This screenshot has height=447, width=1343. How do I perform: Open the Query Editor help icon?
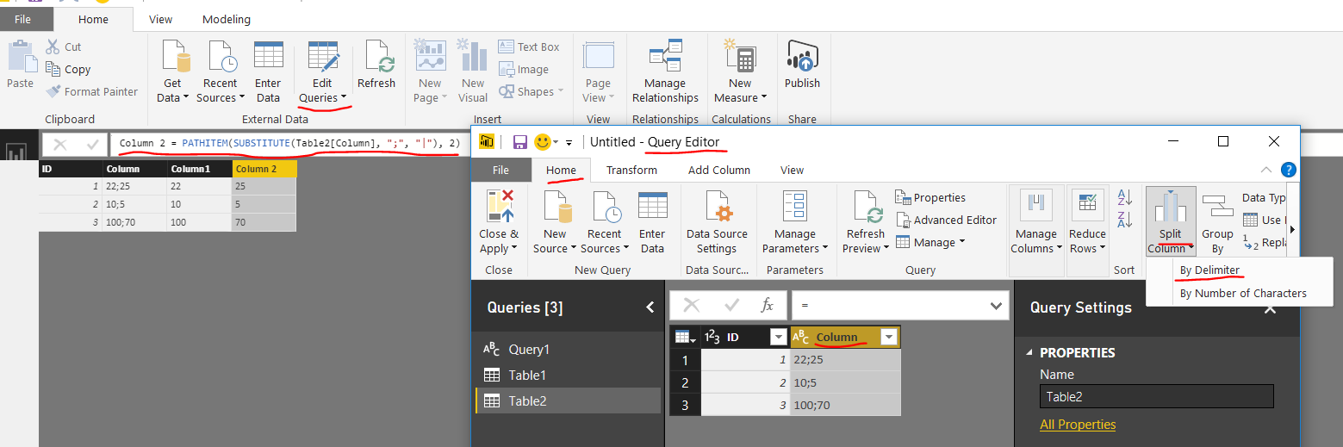point(1288,170)
